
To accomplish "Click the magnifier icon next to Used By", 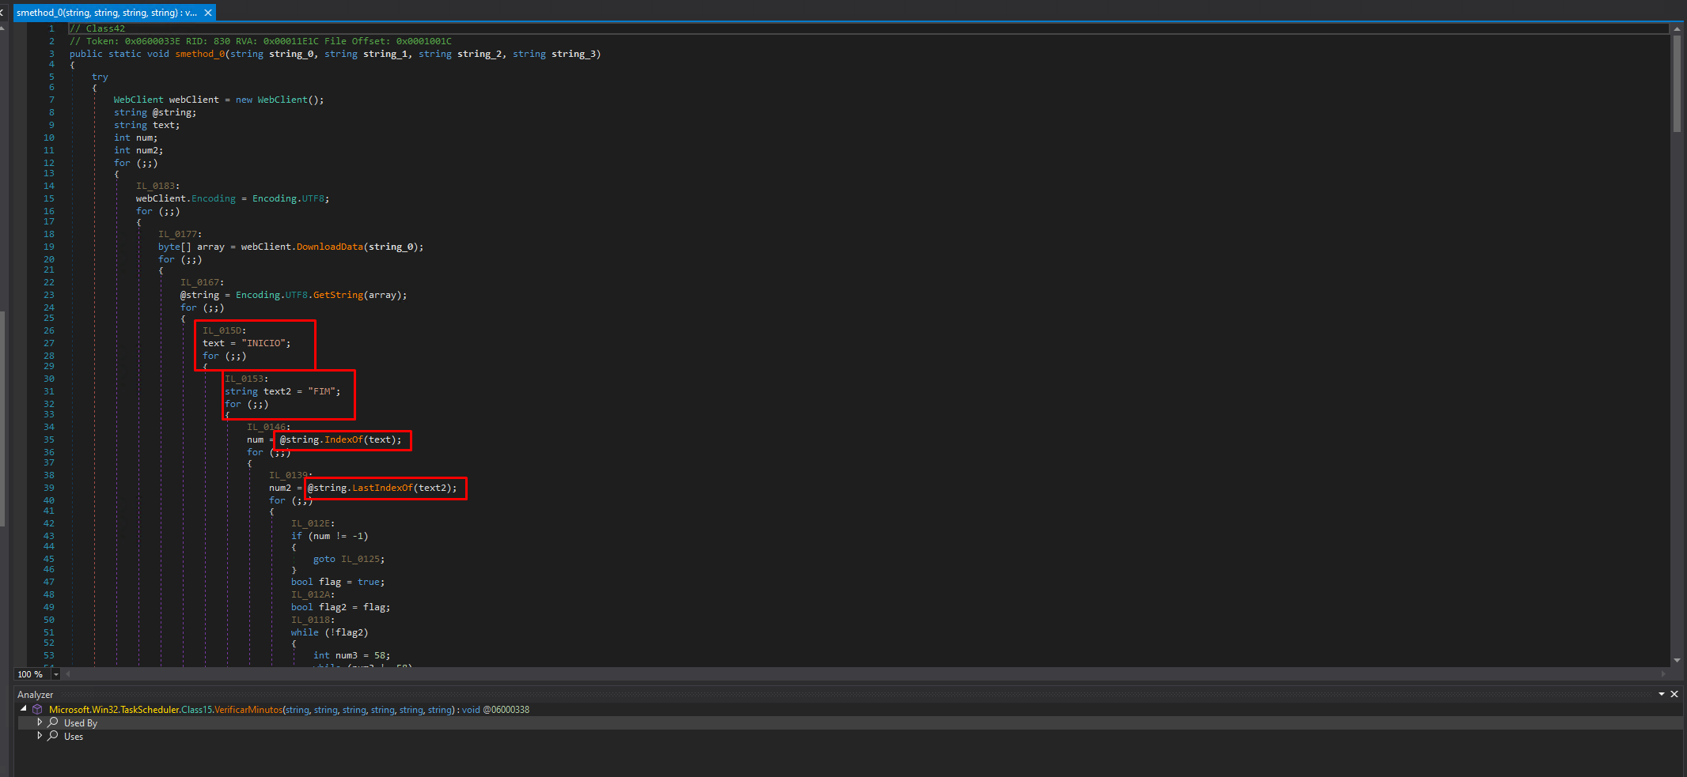I will click(x=53, y=722).
